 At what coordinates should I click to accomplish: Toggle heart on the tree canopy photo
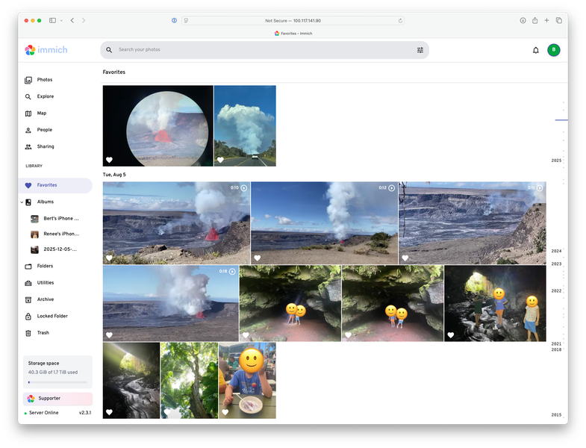click(166, 412)
